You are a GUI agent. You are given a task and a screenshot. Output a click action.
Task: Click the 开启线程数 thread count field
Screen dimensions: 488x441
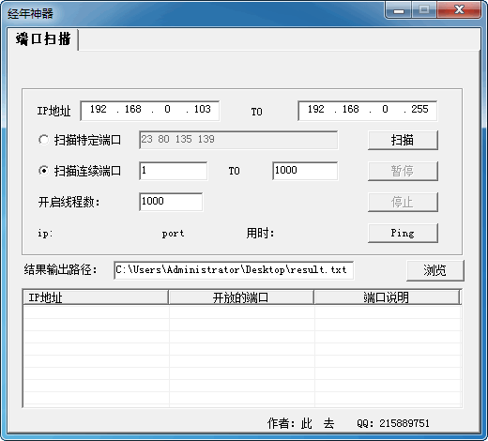pos(171,202)
